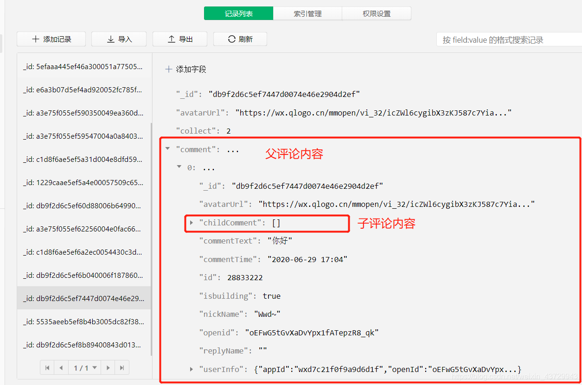This screenshot has width=582, height=385.
Task: Click the empty "replyName" value
Action: pos(262,351)
